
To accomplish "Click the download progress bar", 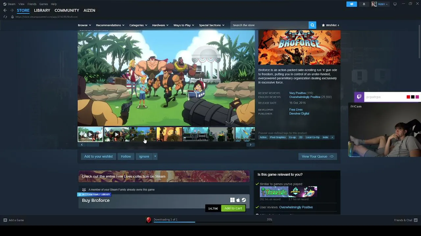I will (x=213, y=222).
